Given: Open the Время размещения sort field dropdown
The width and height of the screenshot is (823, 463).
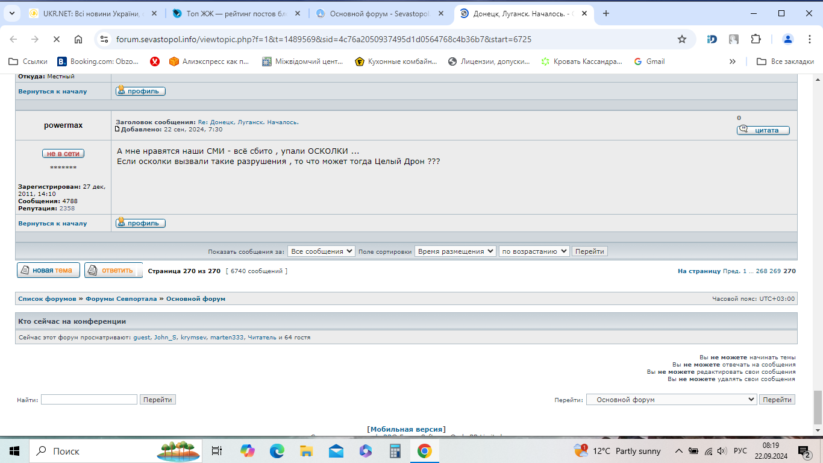Looking at the screenshot, I should [x=455, y=251].
